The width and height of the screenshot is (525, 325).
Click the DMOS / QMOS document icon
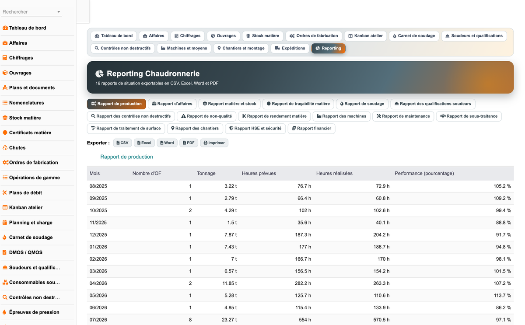pyautogui.click(x=5, y=252)
